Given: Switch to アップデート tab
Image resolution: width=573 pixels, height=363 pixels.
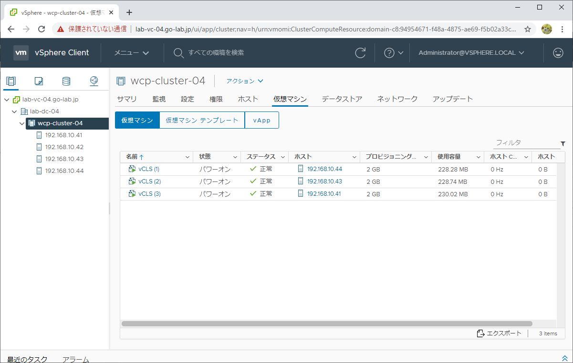Looking at the screenshot, I should coord(453,99).
